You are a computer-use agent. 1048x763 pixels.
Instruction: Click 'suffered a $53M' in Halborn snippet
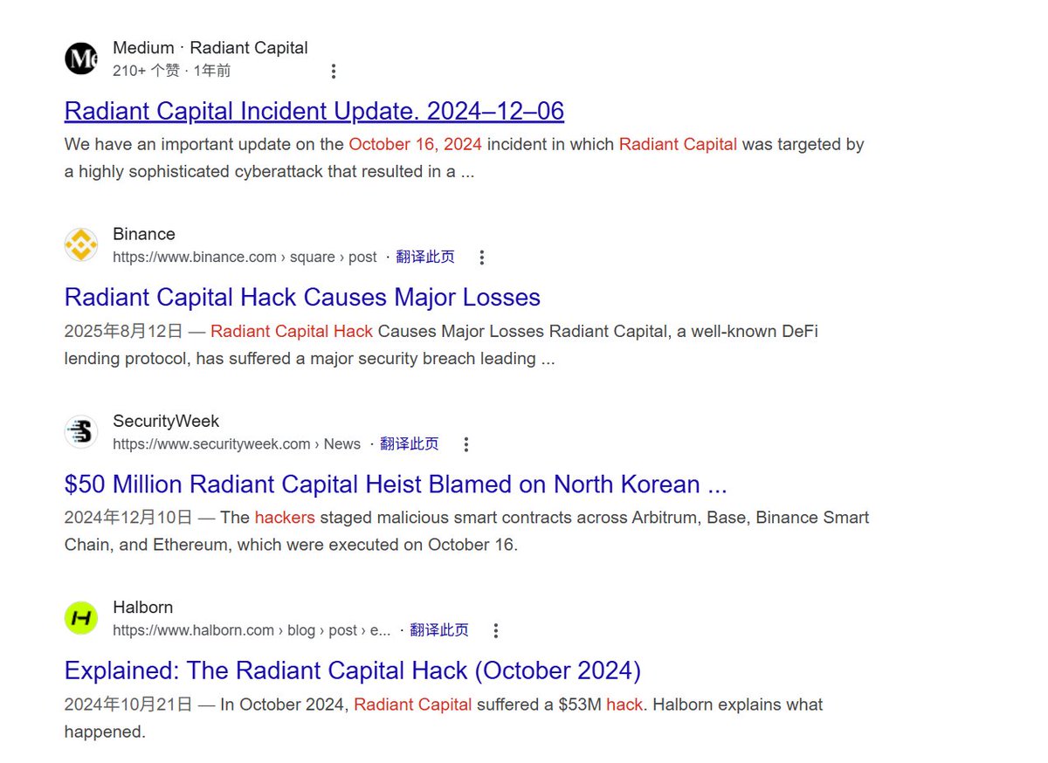(540, 705)
